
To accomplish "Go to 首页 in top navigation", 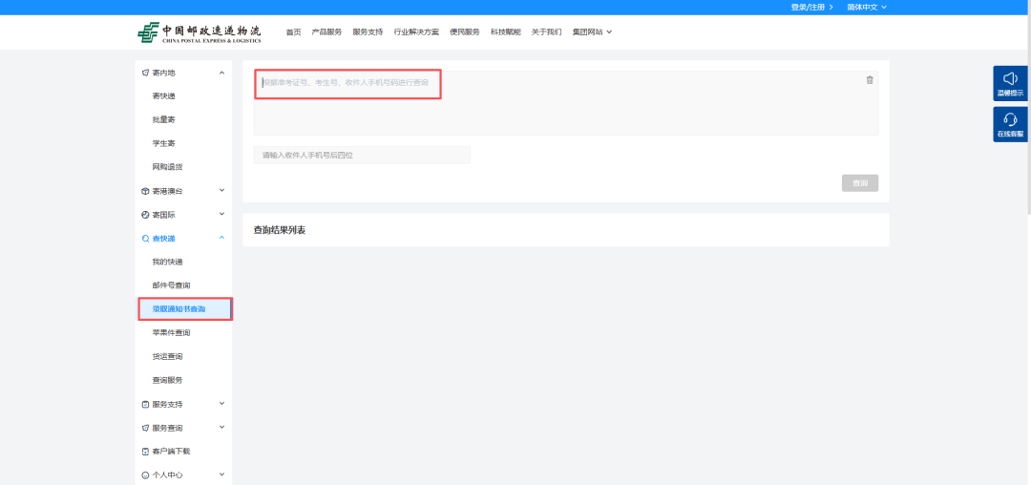I will (293, 32).
